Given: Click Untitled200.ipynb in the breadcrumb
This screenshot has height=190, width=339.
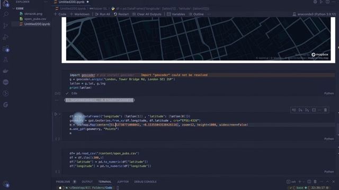Looking at the screenshot, I should point(73,8).
